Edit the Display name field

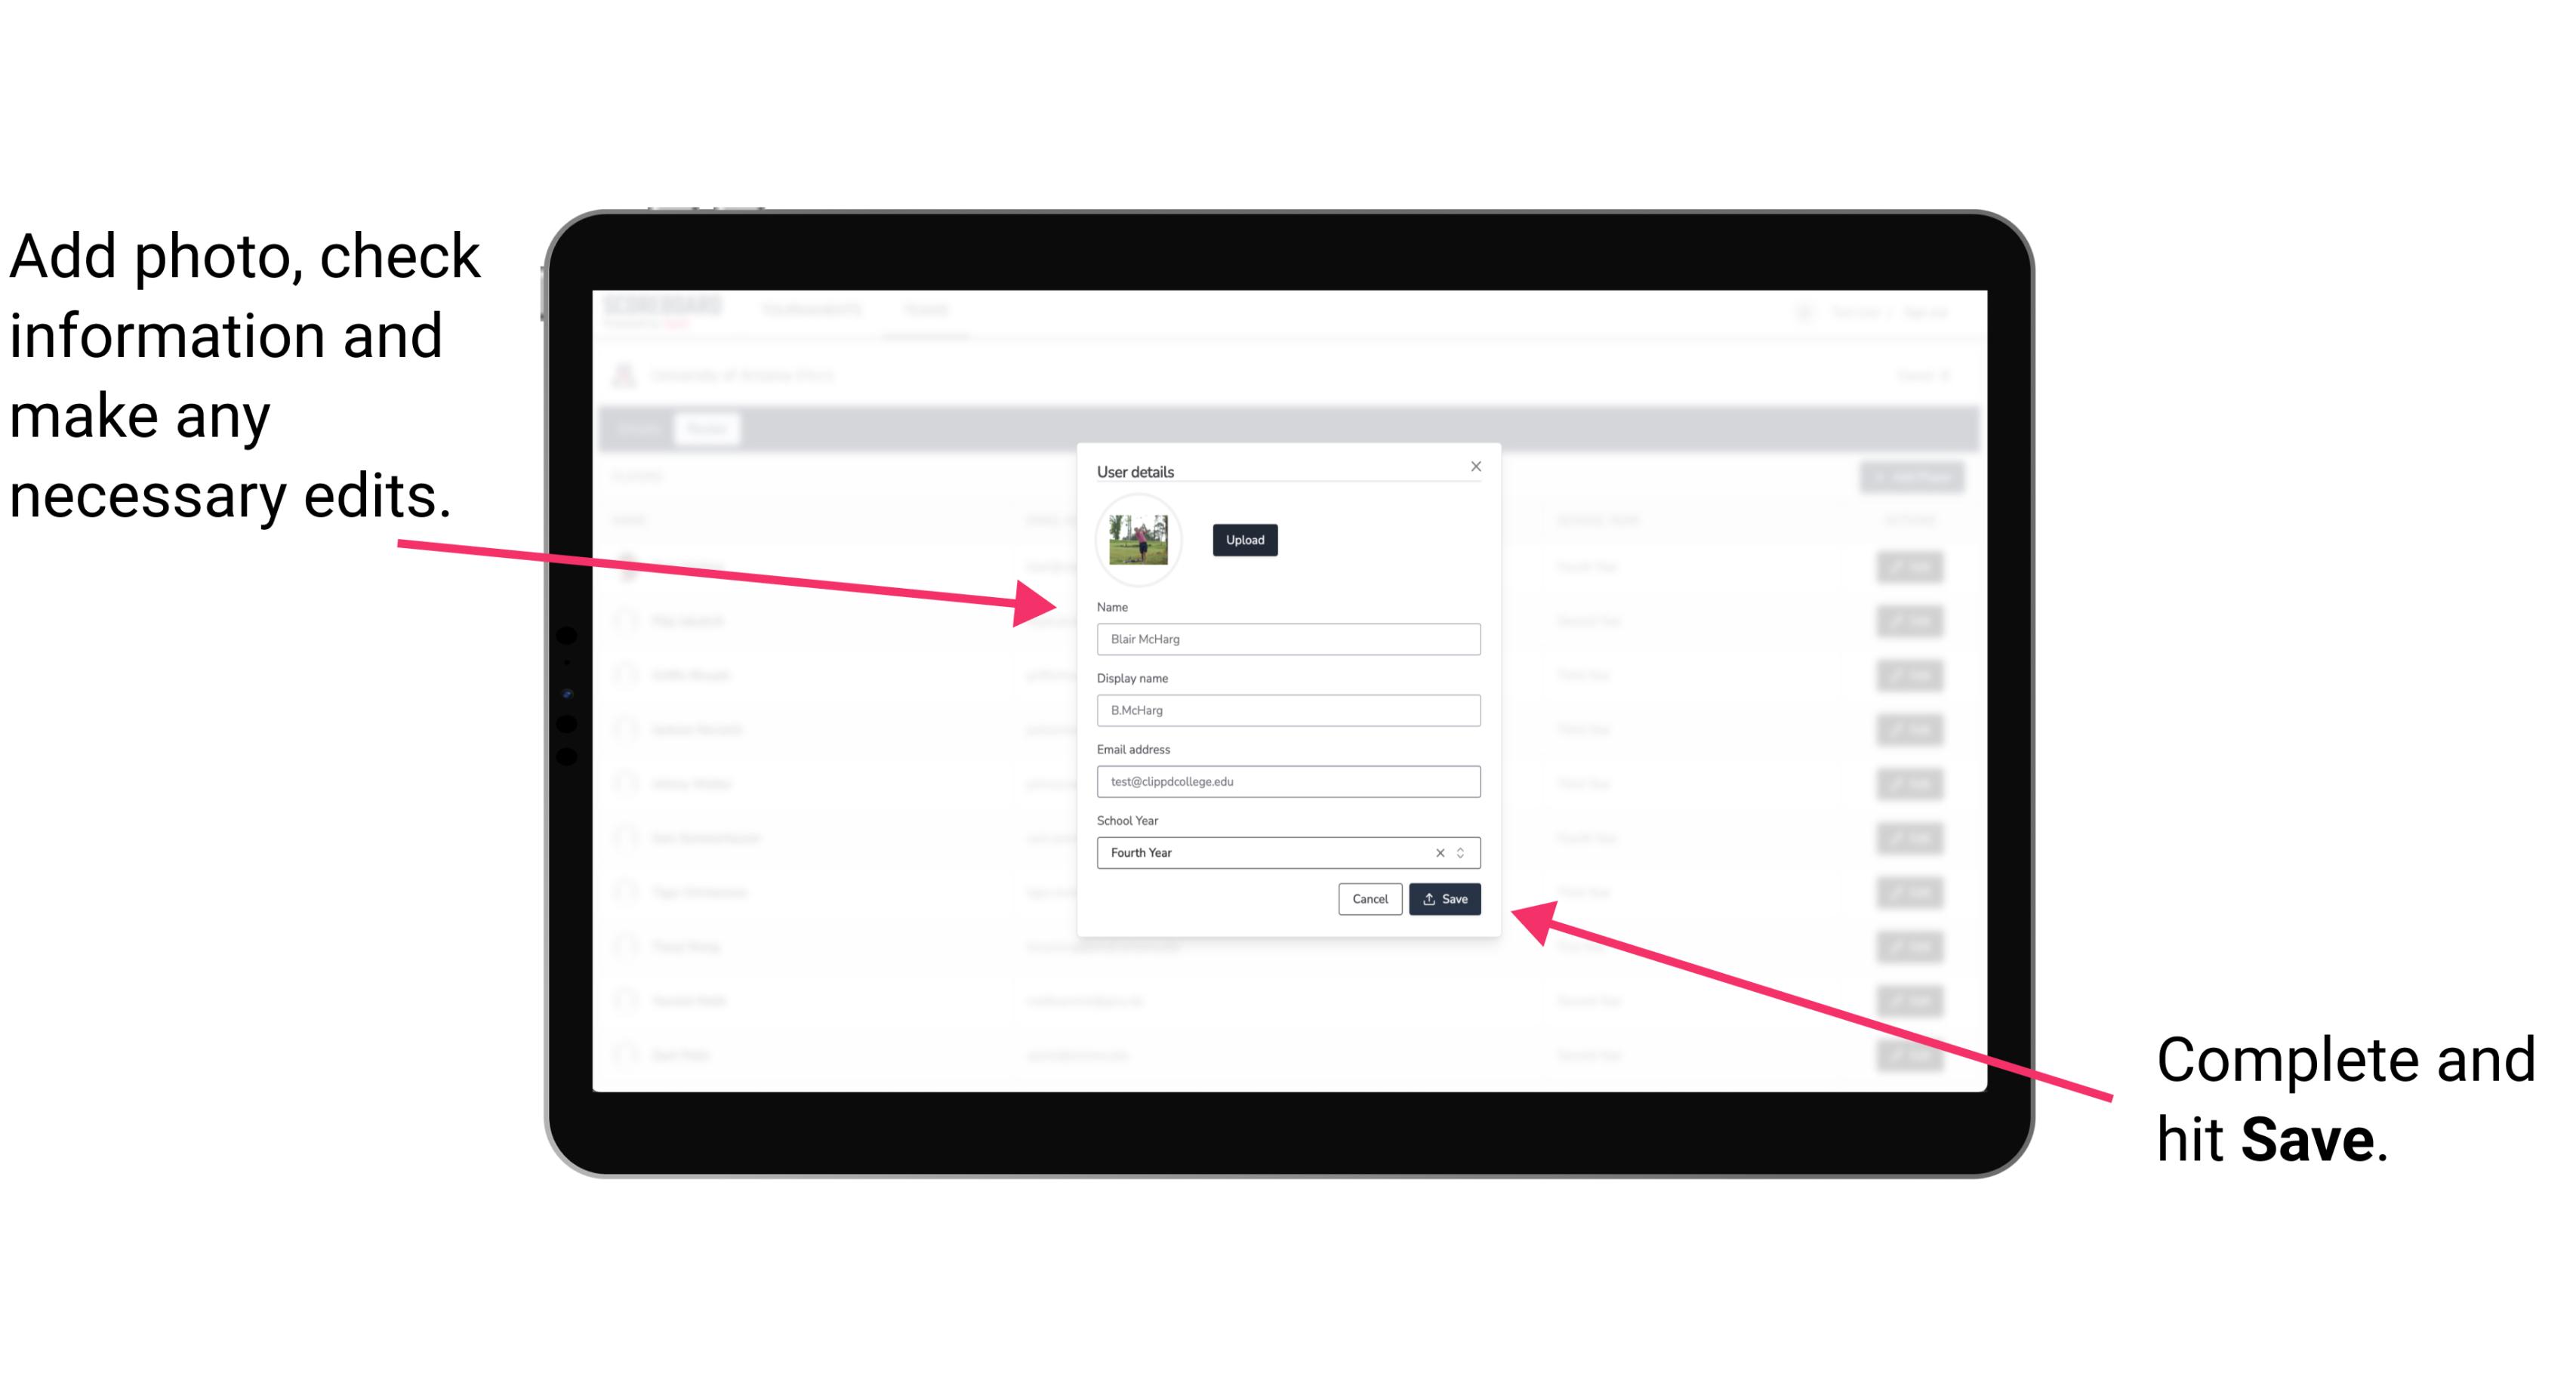point(1287,710)
